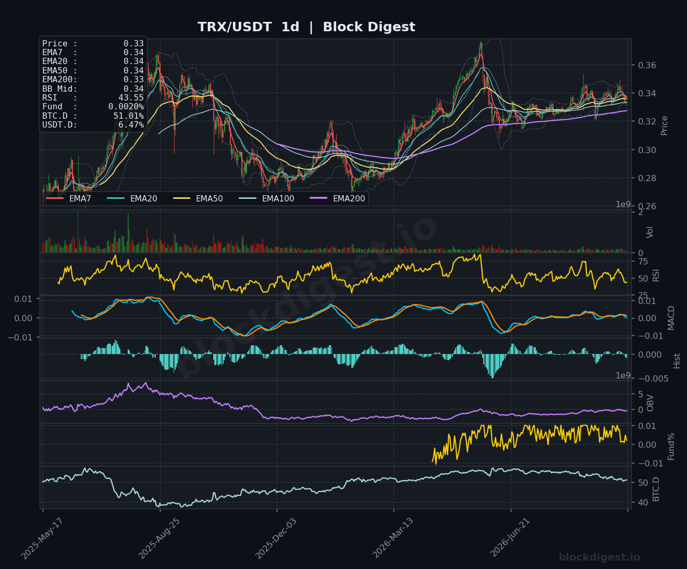This screenshot has height=569, width=687.
Task: Click the RSI axis tick 75
Action: pos(643,262)
